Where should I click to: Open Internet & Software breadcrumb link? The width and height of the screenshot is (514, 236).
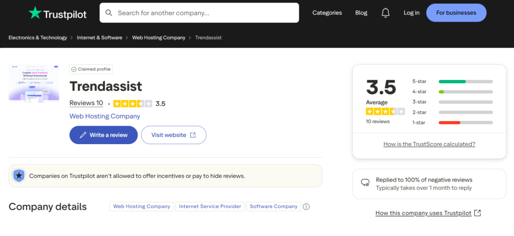[x=99, y=38]
